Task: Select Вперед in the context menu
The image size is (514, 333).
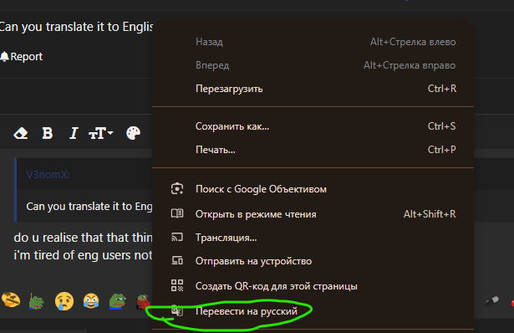Action: [313, 65]
